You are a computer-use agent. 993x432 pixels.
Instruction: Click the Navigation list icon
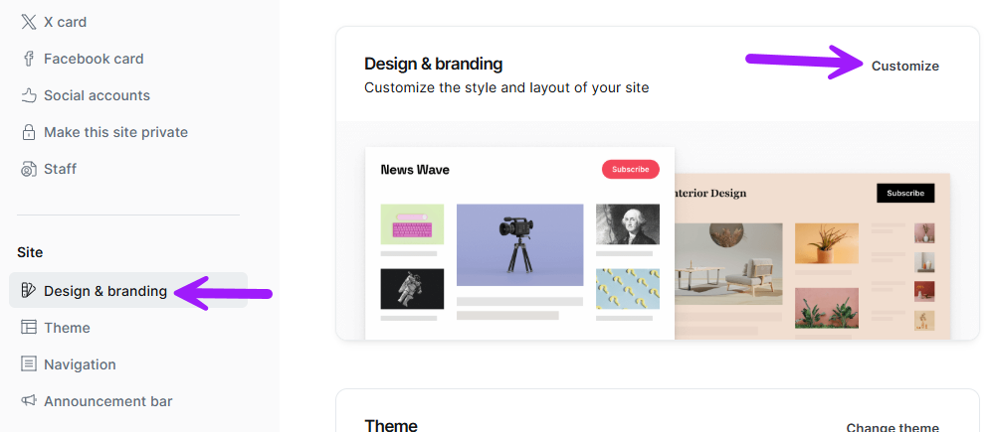(x=29, y=363)
